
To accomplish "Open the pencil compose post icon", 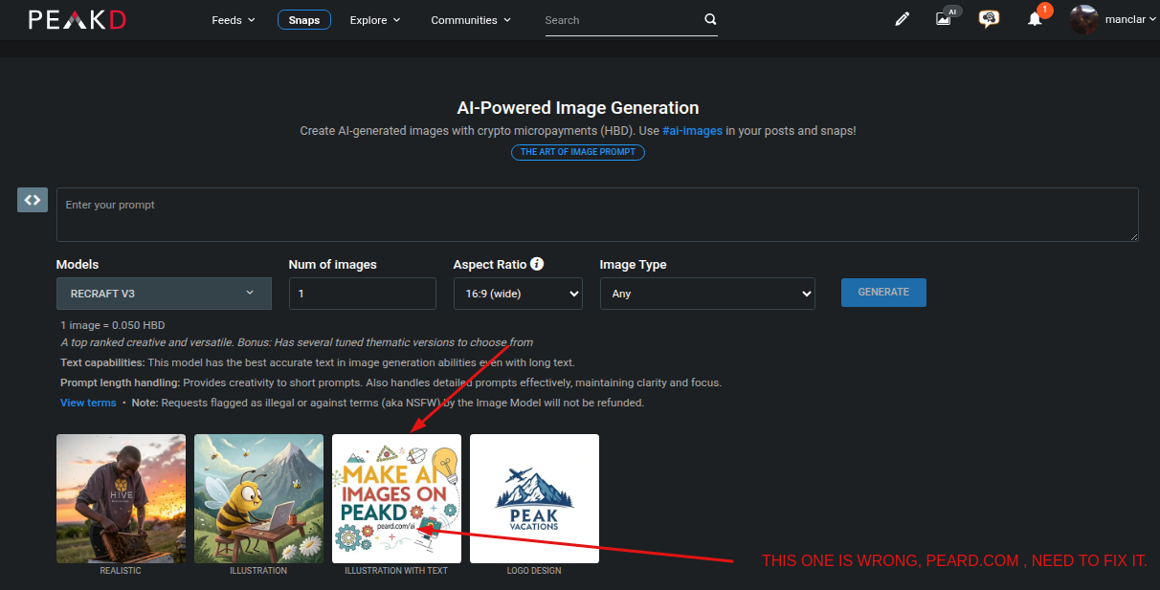I will click(902, 19).
